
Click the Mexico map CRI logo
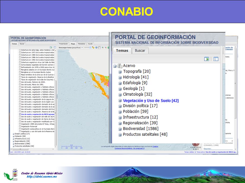point(11,175)
